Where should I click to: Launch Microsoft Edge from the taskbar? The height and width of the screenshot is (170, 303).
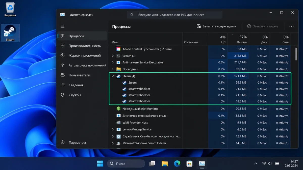click(177, 164)
